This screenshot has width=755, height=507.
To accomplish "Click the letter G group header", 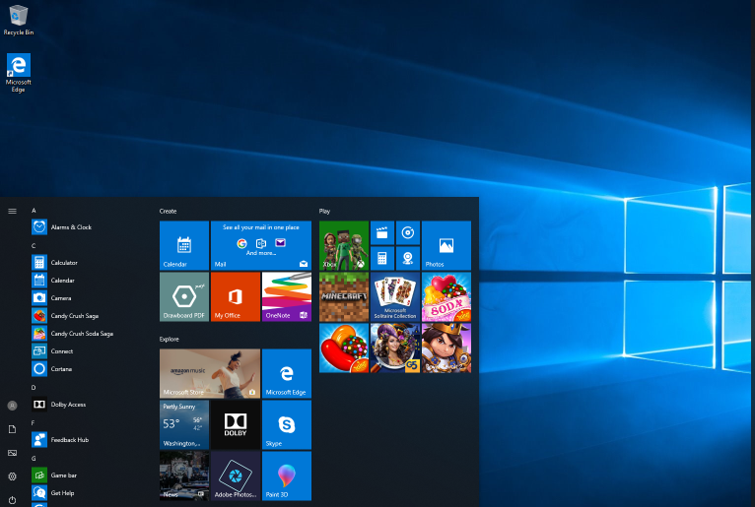I will pyautogui.click(x=34, y=458).
